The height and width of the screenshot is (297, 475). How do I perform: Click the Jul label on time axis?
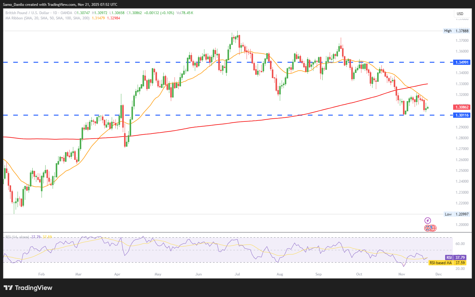click(237, 274)
